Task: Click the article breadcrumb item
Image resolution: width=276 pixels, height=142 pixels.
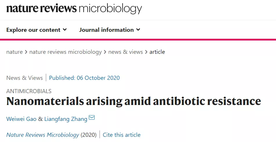Action: 157,52
